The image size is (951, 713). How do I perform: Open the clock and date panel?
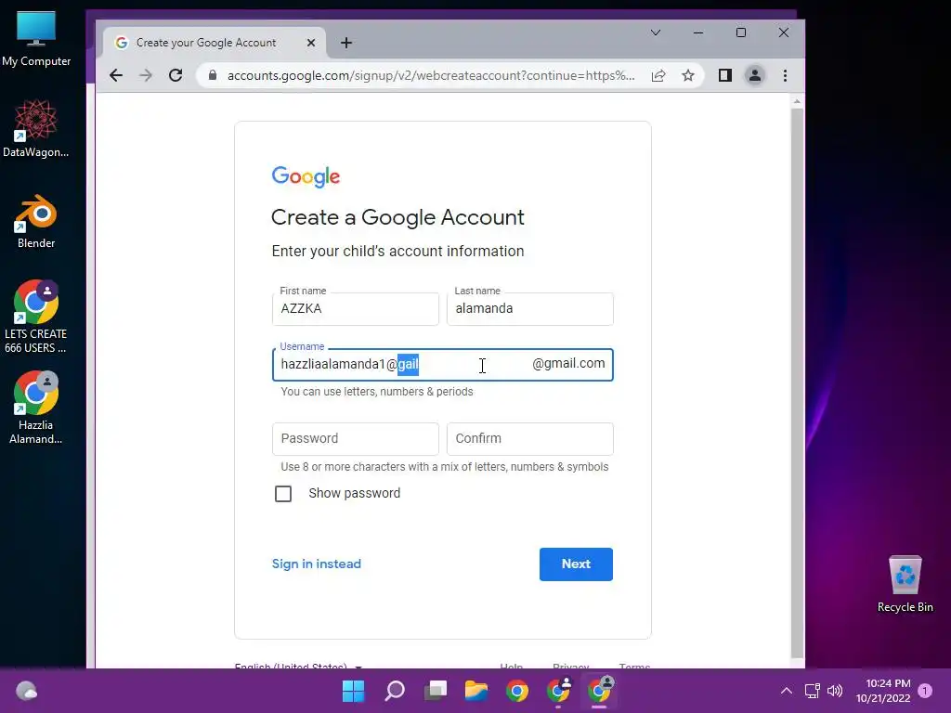[x=883, y=691]
